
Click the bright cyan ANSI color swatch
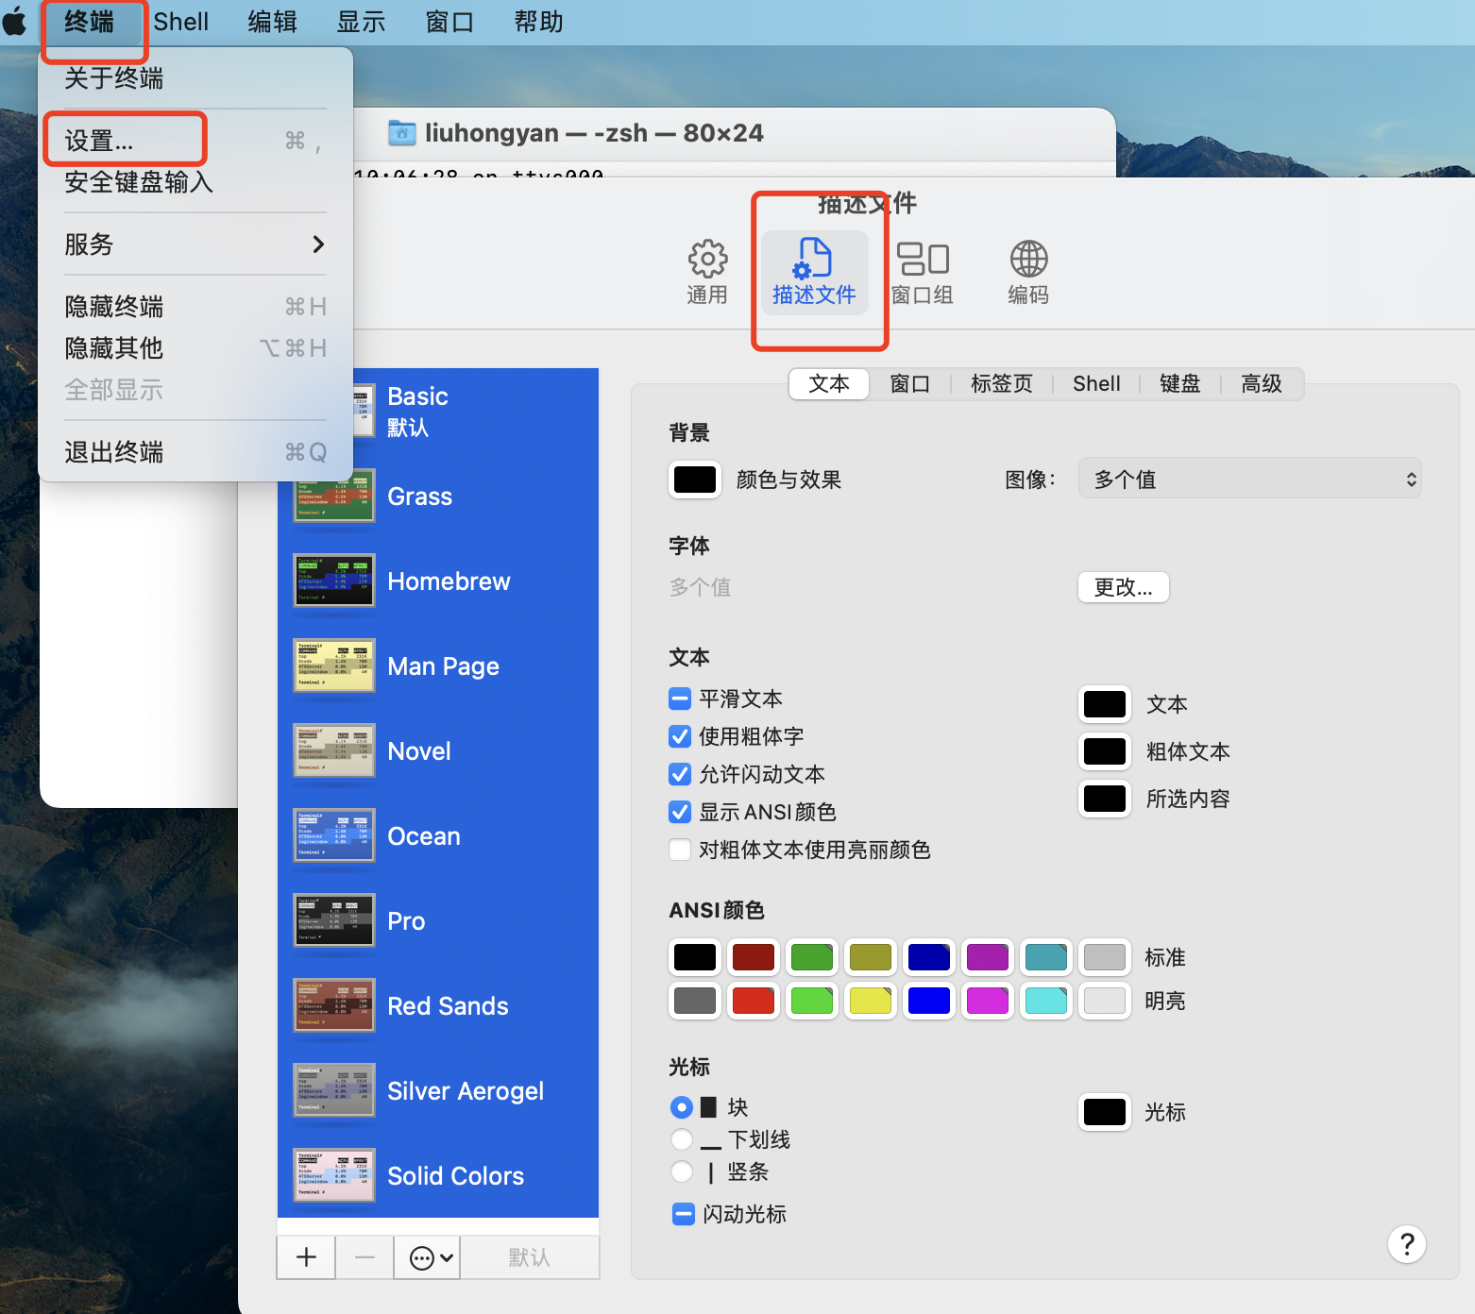[x=1046, y=1001]
